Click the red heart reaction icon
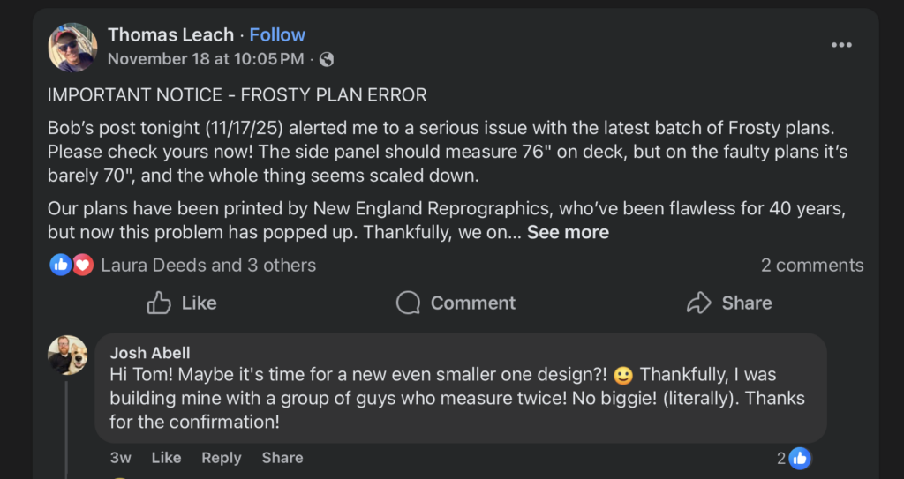 click(82, 265)
